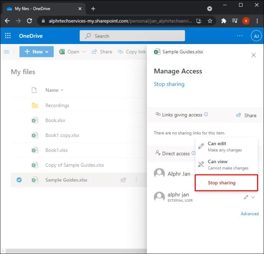Reload the page
264x254 pixels.
[29, 21]
